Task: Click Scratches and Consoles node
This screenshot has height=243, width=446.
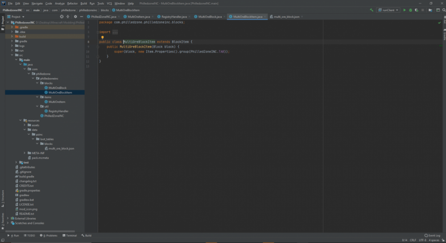Action: (x=29, y=223)
